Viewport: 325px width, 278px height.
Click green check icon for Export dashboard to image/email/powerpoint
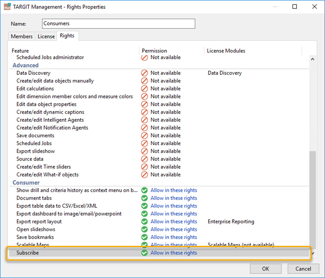click(x=144, y=214)
